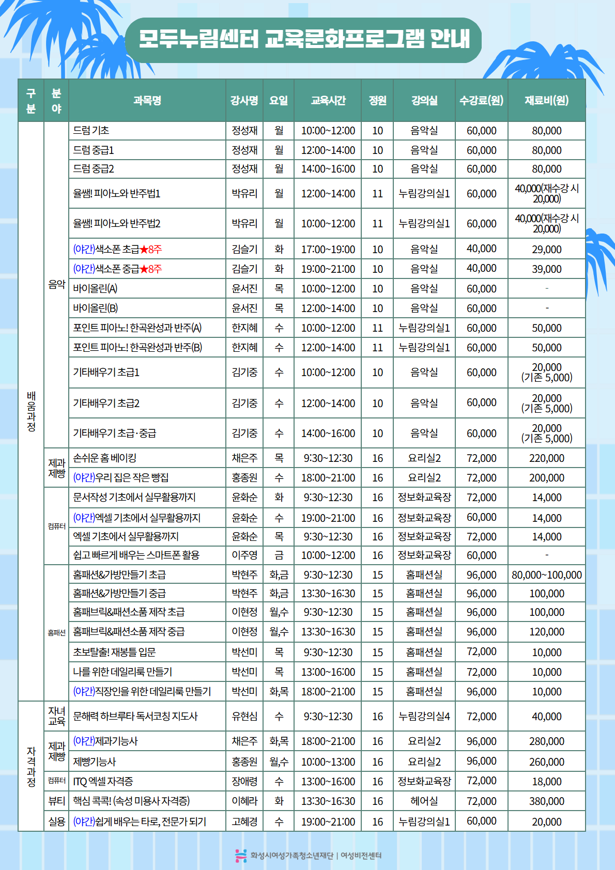Click the 강의실 column header
The height and width of the screenshot is (870, 615).
tap(424, 100)
